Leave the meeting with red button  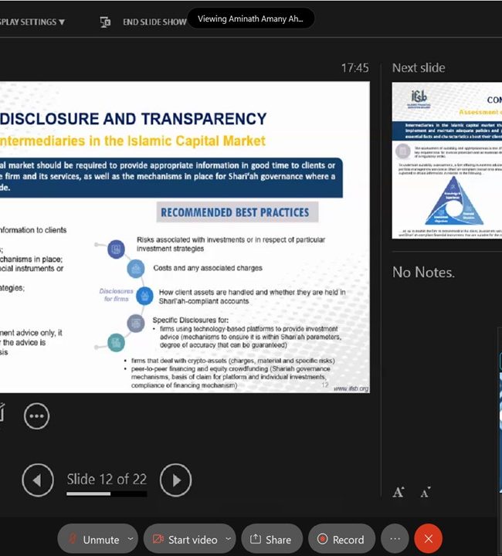[x=429, y=539]
